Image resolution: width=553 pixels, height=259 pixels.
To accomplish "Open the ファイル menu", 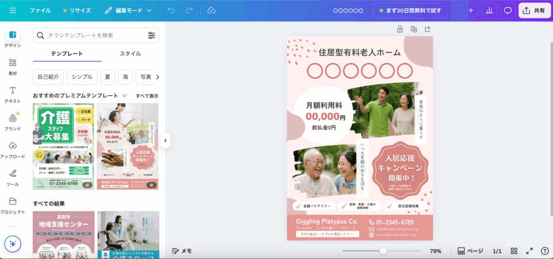I will click(x=41, y=10).
